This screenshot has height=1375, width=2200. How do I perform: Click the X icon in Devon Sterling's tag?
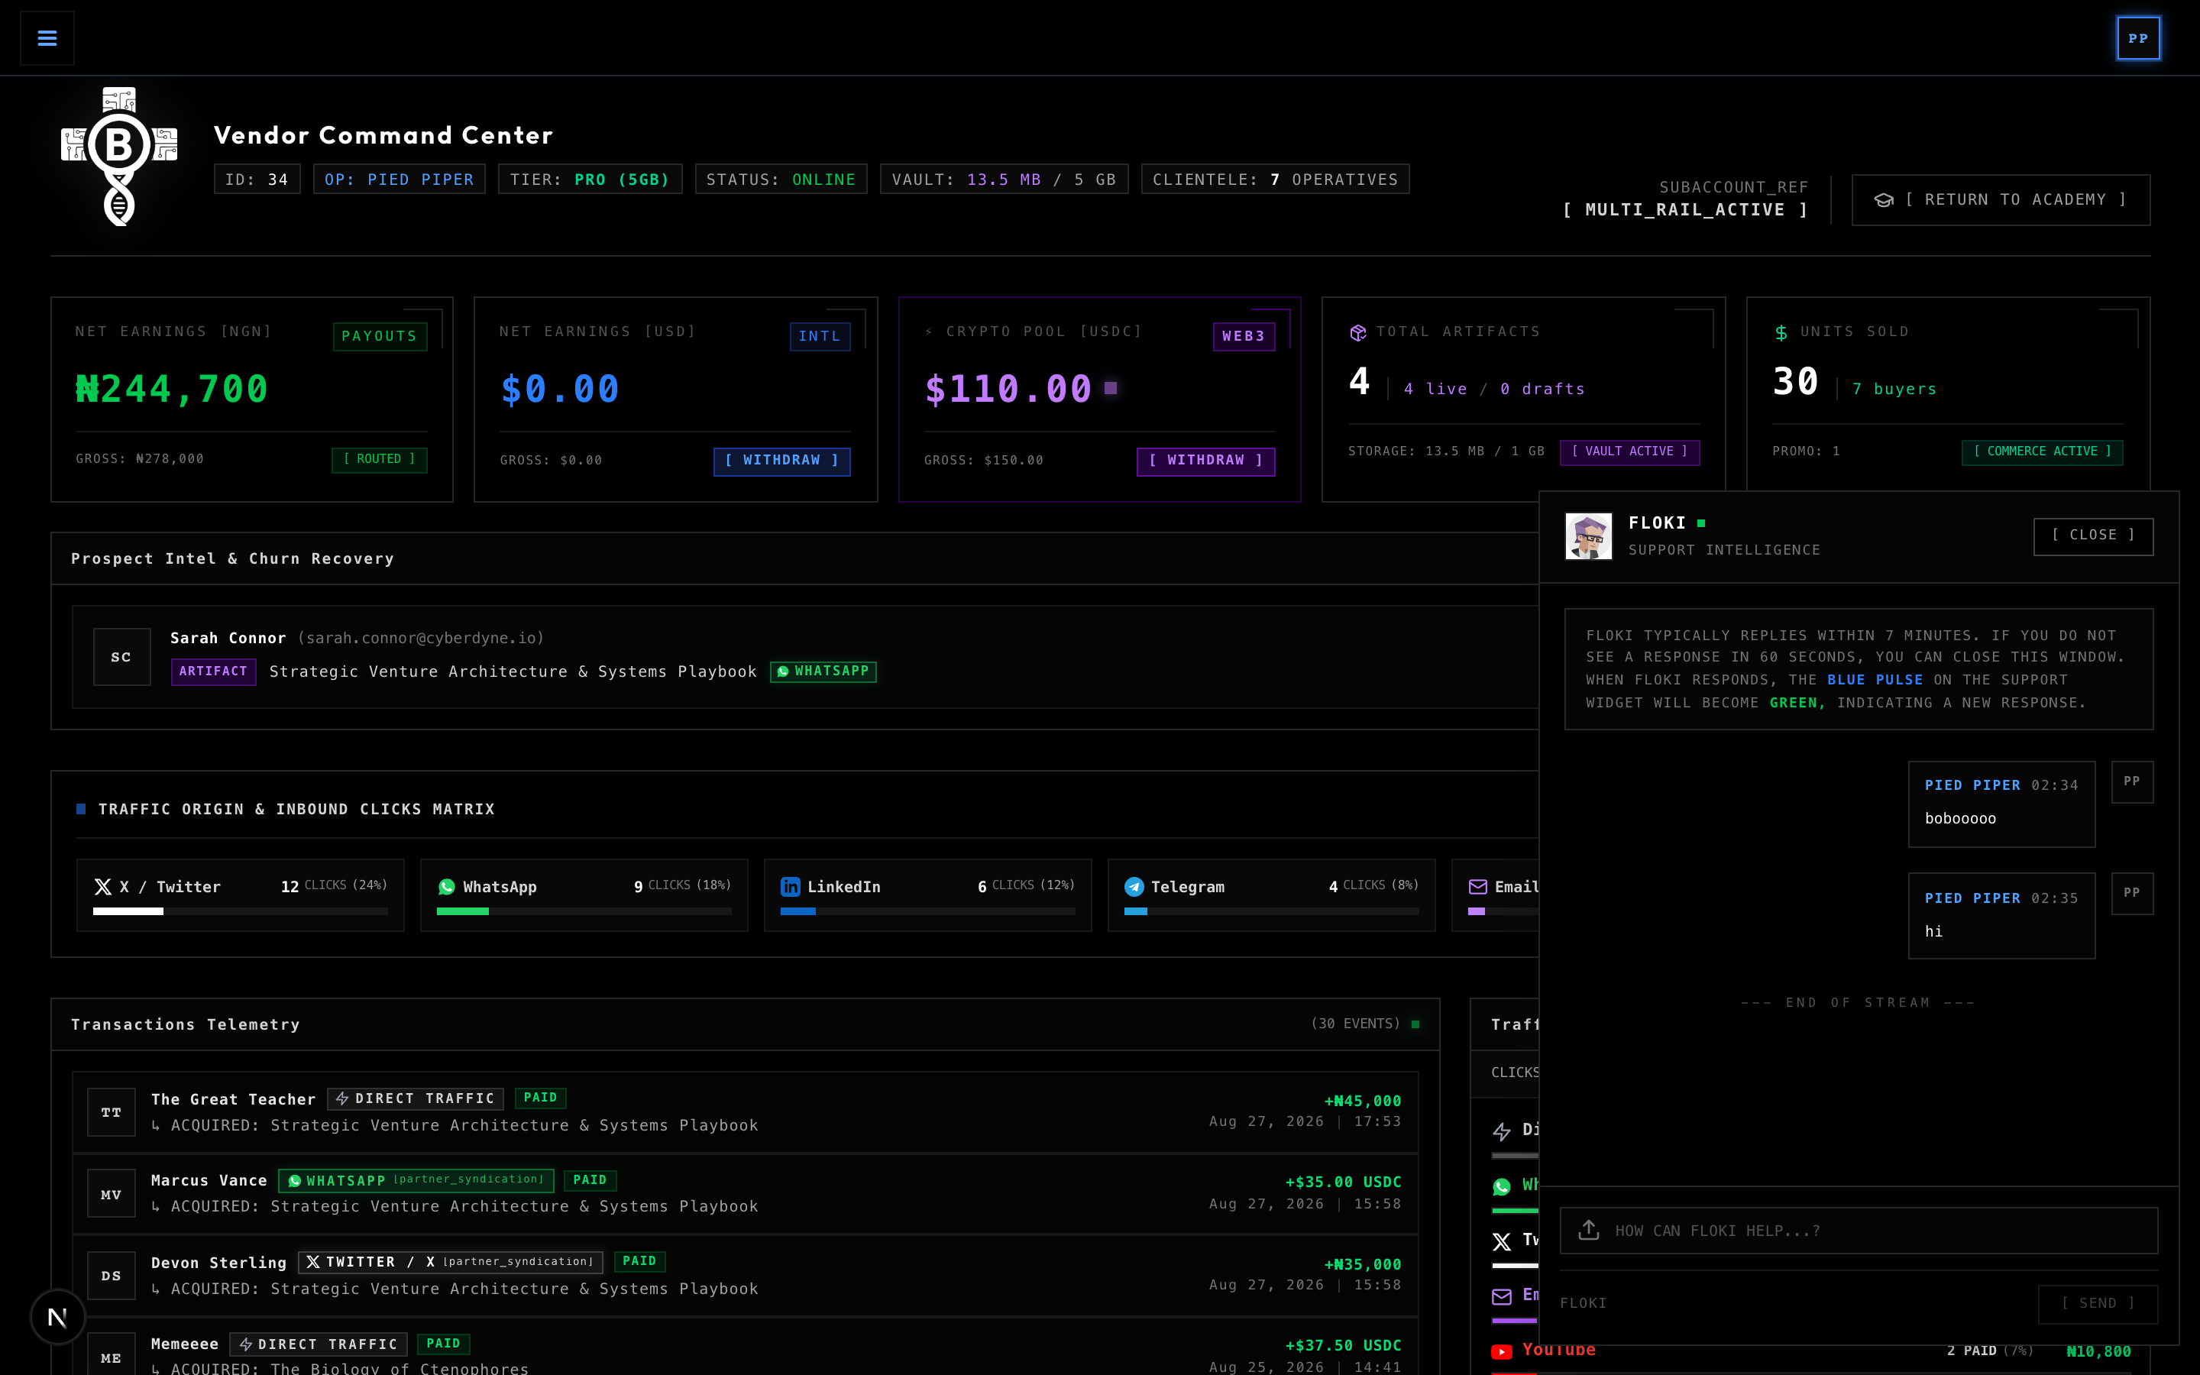(312, 1262)
